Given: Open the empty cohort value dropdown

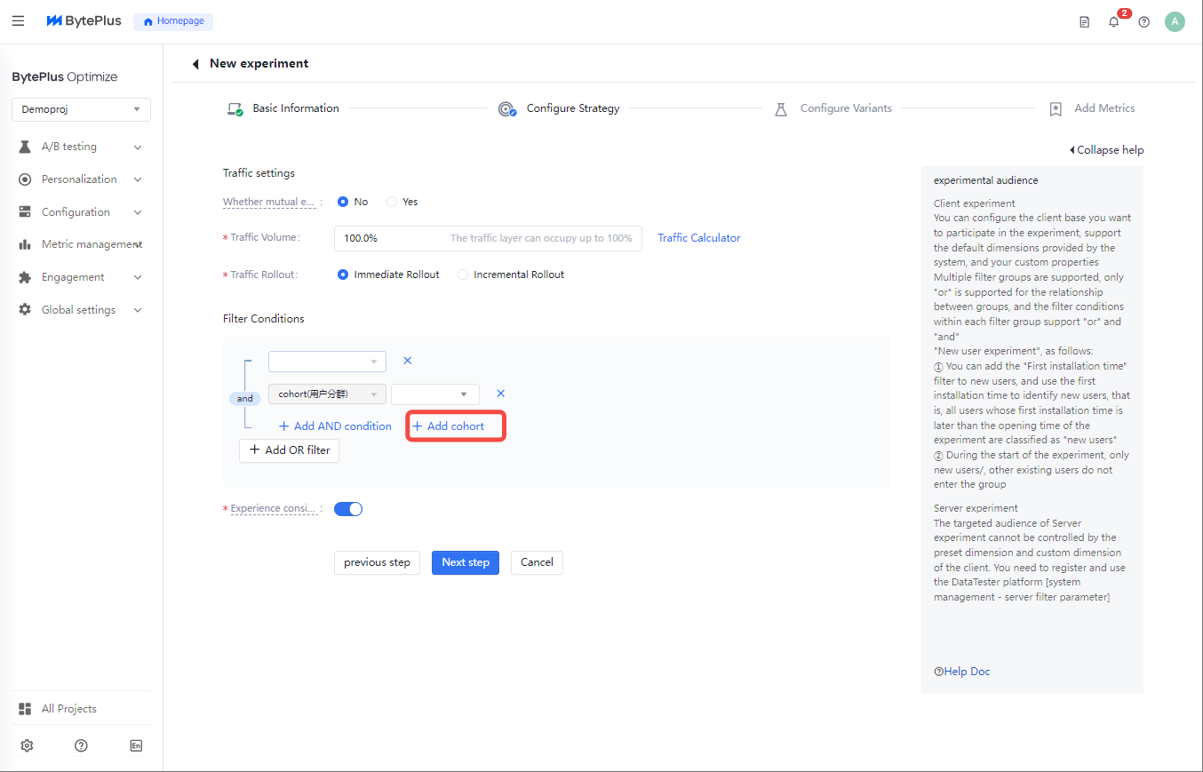Looking at the screenshot, I should point(435,394).
